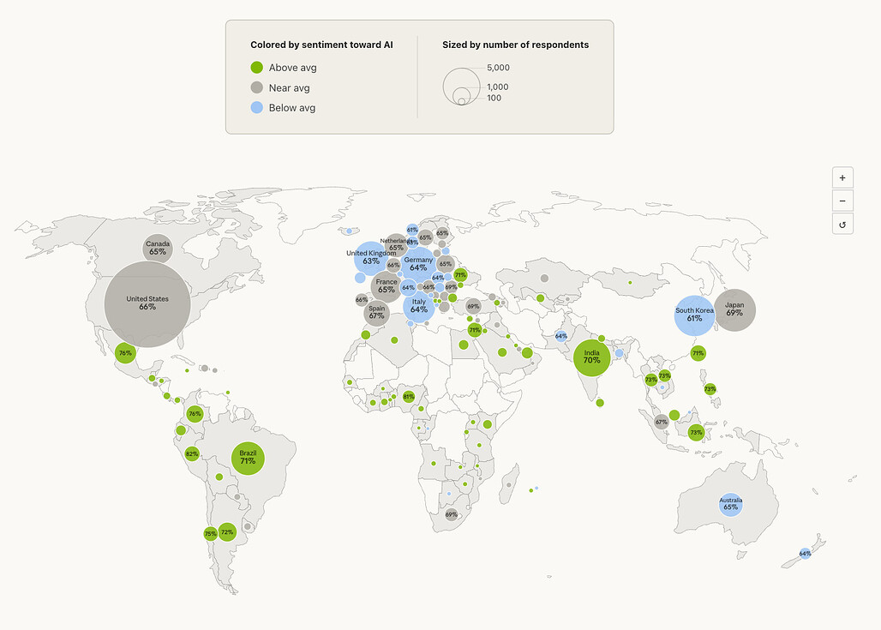Screen dimensions: 881x630
Task: Click the India 70% bubble
Action: tap(591, 357)
